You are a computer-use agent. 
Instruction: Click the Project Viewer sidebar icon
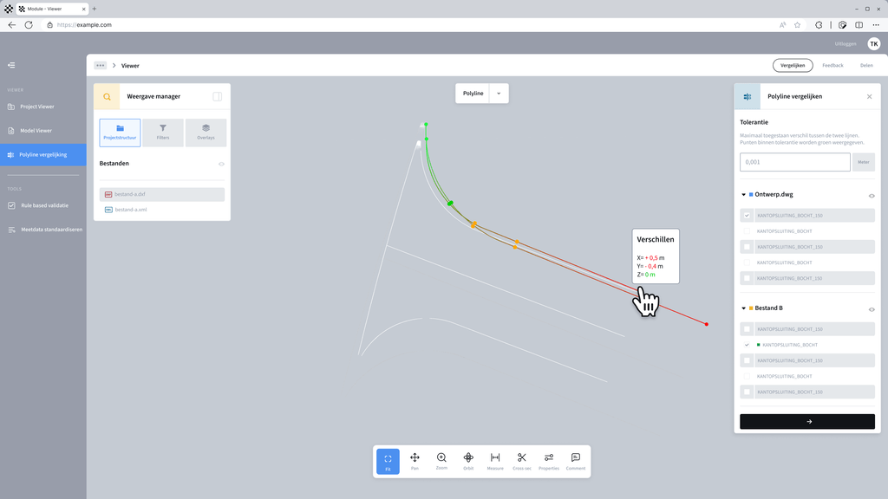pyautogui.click(x=11, y=107)
